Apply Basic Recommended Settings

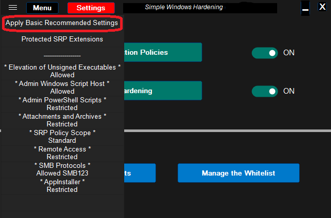tap(62, 23)
